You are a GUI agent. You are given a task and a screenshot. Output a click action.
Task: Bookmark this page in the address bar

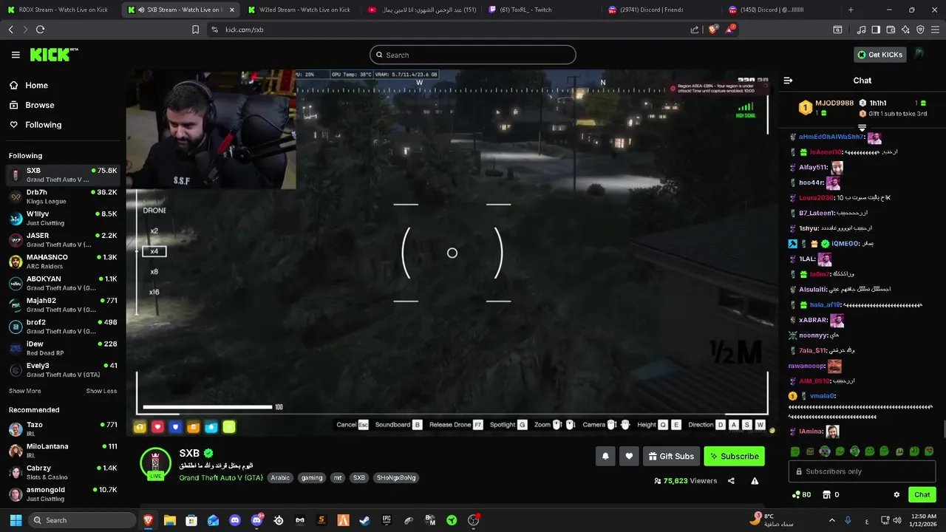[x=195, y=30]
